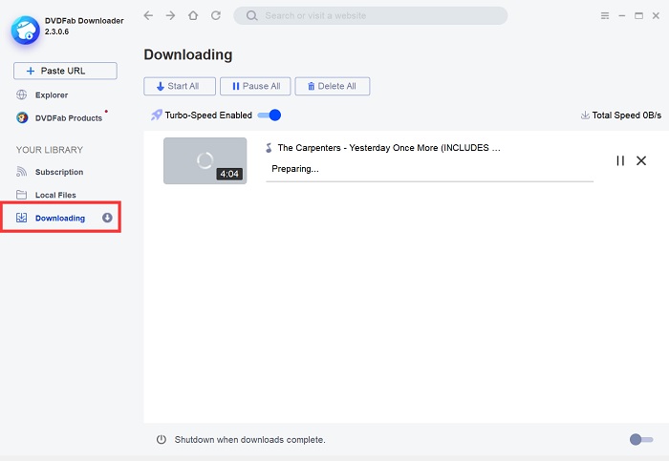The image size is (669, 461).
Task: Open Explorer in the sidebar
Action: pyautogui.click(x=52, y=95)
